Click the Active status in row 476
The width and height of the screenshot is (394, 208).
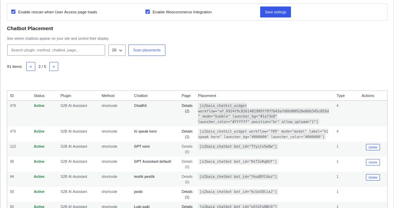[39, 106]
